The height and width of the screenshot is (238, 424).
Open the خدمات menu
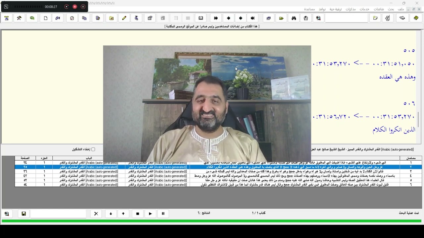[364, 9]
